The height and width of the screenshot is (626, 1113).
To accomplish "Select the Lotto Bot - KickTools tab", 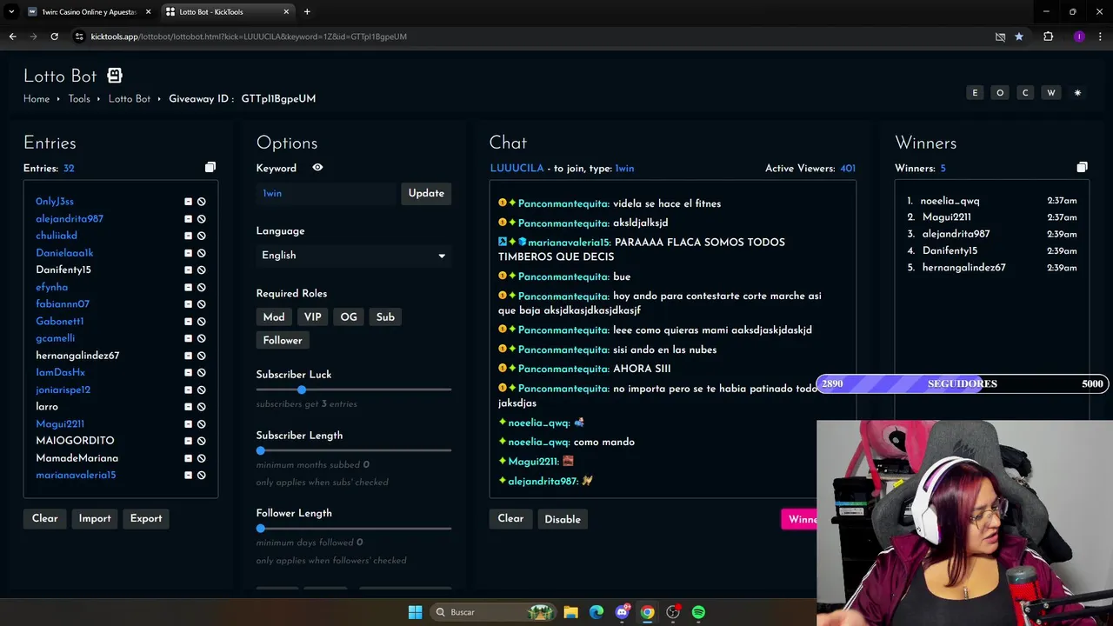I will coord(228,12).
